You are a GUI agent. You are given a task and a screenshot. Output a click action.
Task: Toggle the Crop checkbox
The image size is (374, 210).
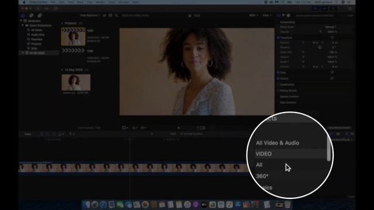pos(278,72)
